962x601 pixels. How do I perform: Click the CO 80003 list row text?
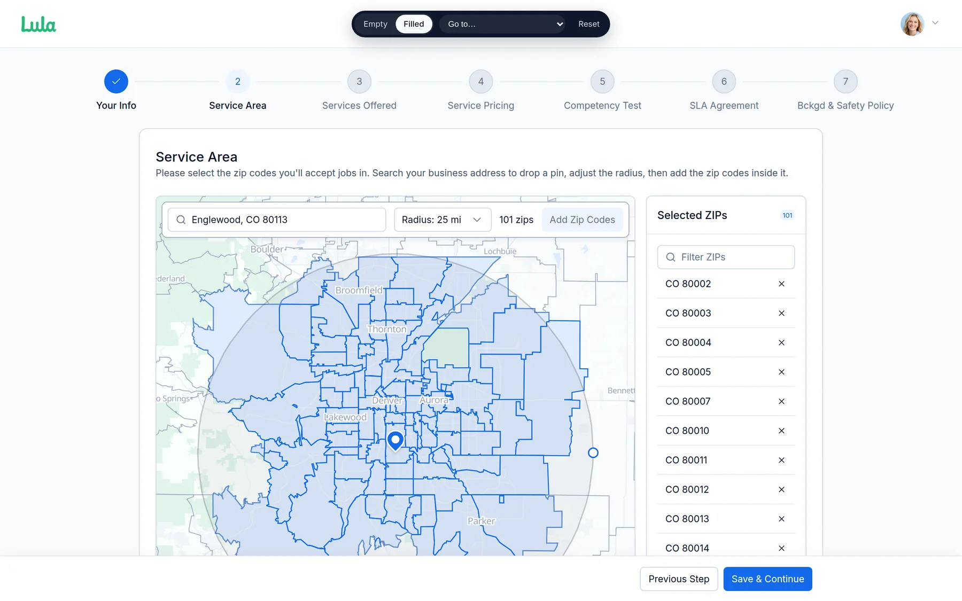click(688, 313)
